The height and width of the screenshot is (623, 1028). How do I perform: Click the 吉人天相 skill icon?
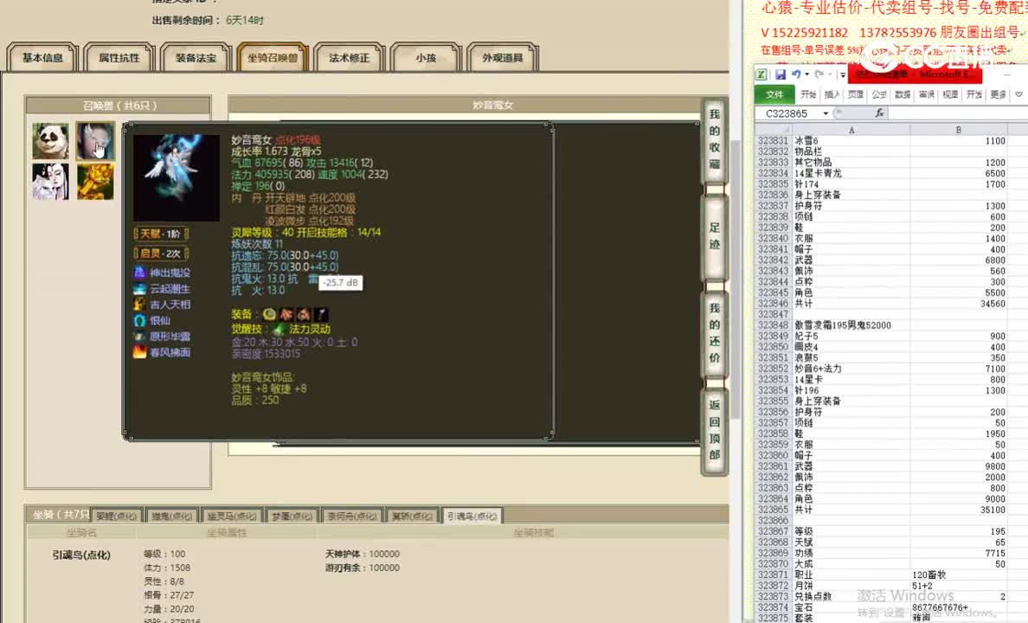click(139, 305)
